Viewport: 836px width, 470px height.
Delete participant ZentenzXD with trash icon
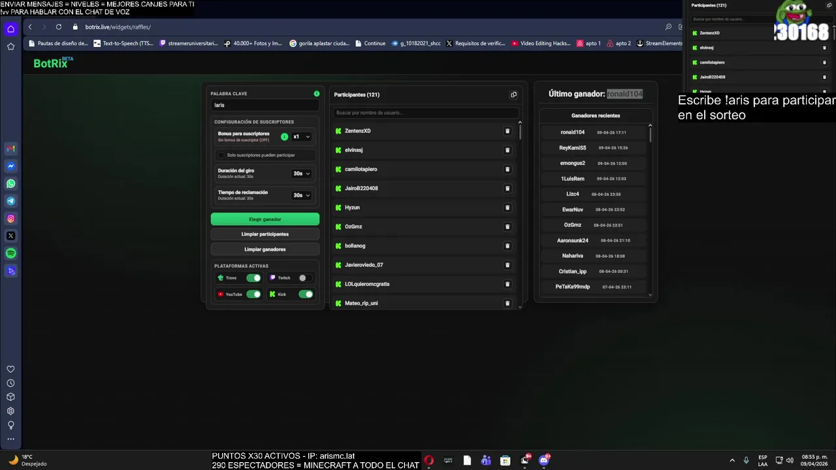pos(507,131)
